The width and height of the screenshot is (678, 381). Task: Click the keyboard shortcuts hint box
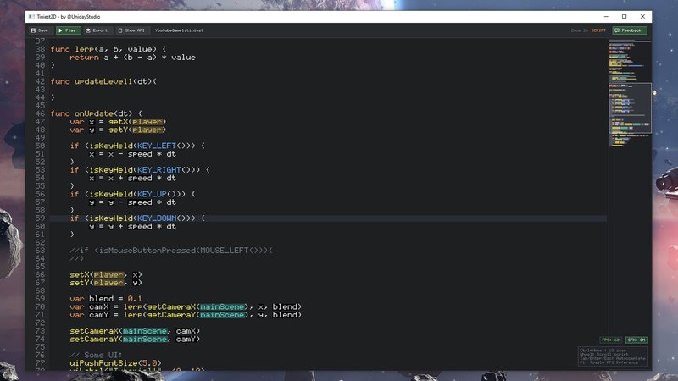click(613, 356)
